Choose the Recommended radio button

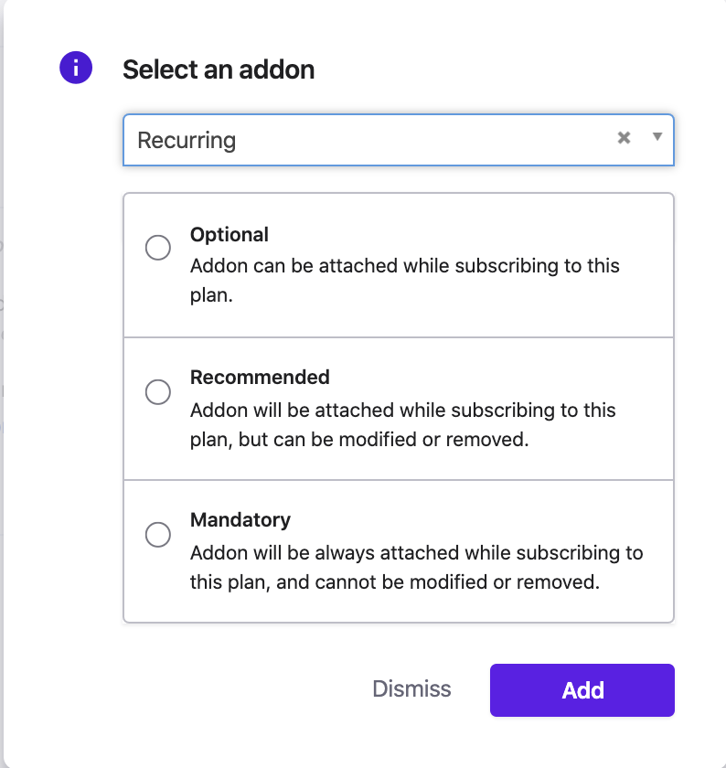158,391
